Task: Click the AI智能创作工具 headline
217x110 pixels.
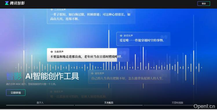Action: coord(52,76)
